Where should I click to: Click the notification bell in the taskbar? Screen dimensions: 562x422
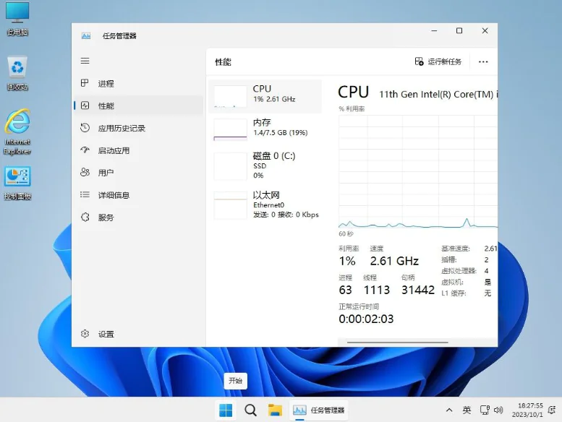click(552, 410)
